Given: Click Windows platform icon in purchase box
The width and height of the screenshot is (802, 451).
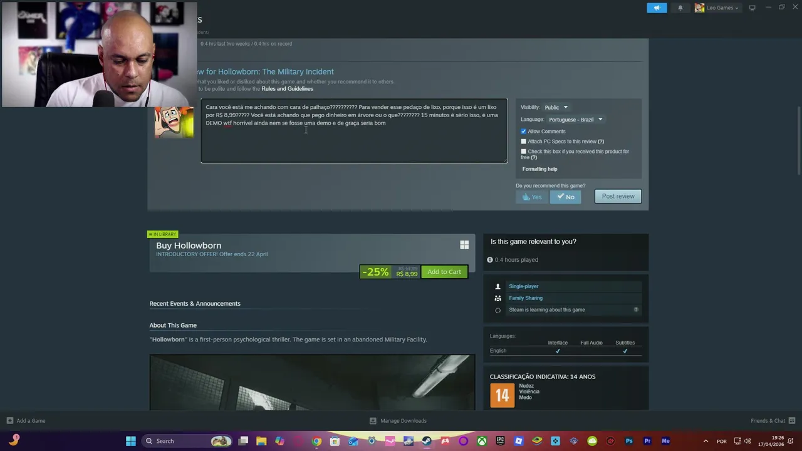Looking at the screenshot, I should tap(464, 245).
